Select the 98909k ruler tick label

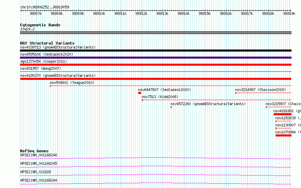(x=78, y=13)
